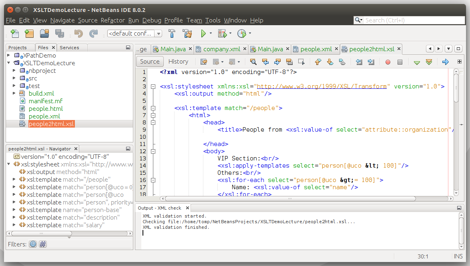This screenshot has width=470, height=266.
Task: Click the Debug Project icon
Action: (223, 33)
